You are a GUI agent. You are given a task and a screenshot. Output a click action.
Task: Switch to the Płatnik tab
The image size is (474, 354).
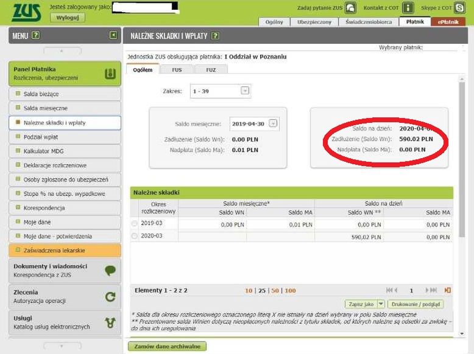pyautogui.click(x=415, y=22)
